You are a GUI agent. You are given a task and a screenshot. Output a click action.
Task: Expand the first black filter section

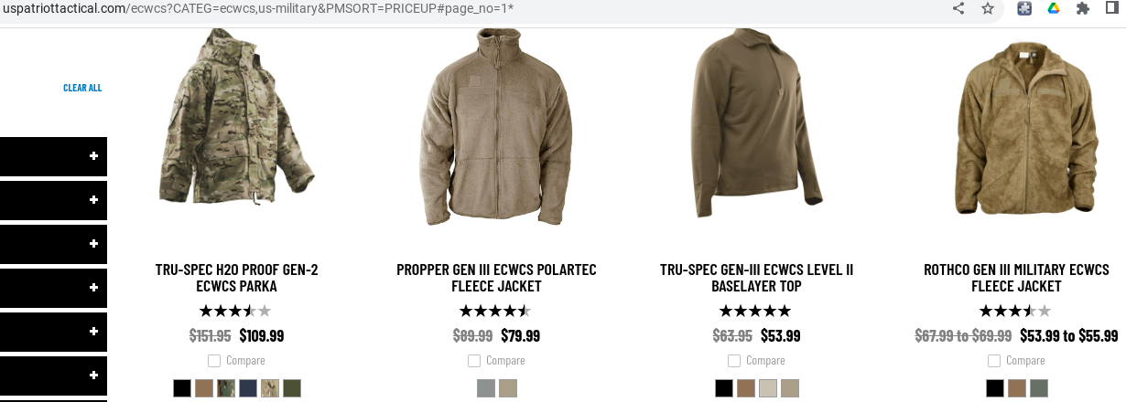53,156
